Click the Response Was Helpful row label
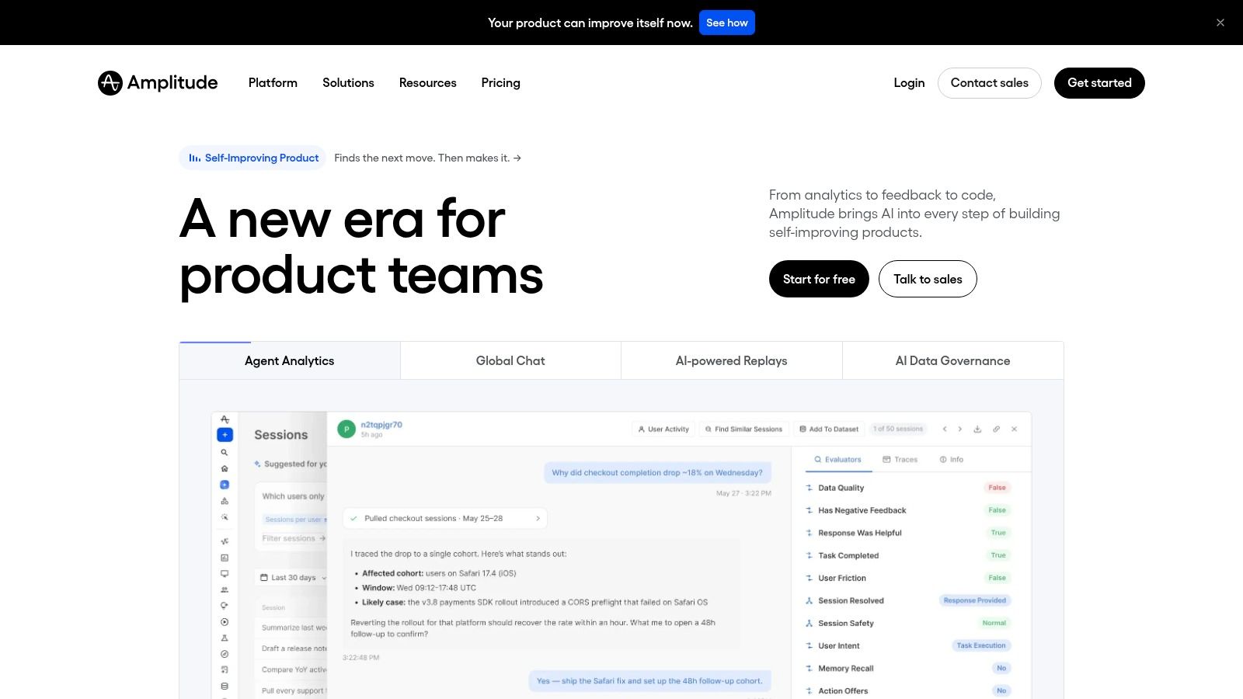 coord(860,533)
